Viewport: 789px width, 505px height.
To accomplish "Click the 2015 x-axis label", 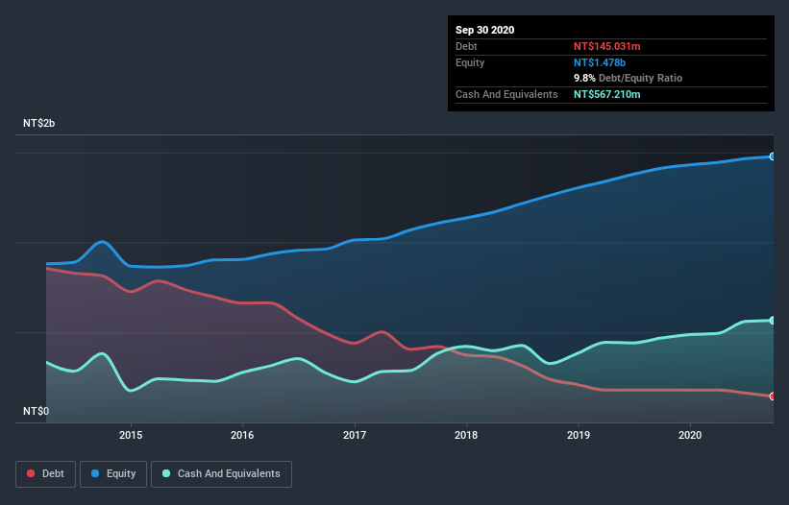I will tap(131, 435).
